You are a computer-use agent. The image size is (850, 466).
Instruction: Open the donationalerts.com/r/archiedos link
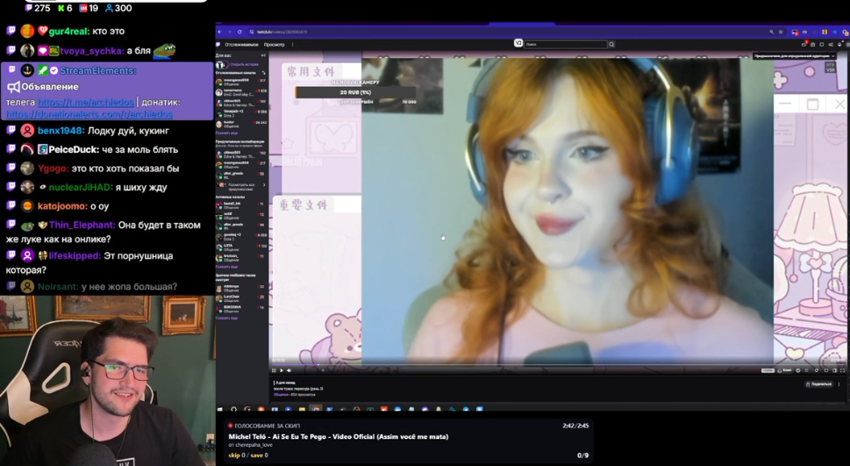[89, 114]
